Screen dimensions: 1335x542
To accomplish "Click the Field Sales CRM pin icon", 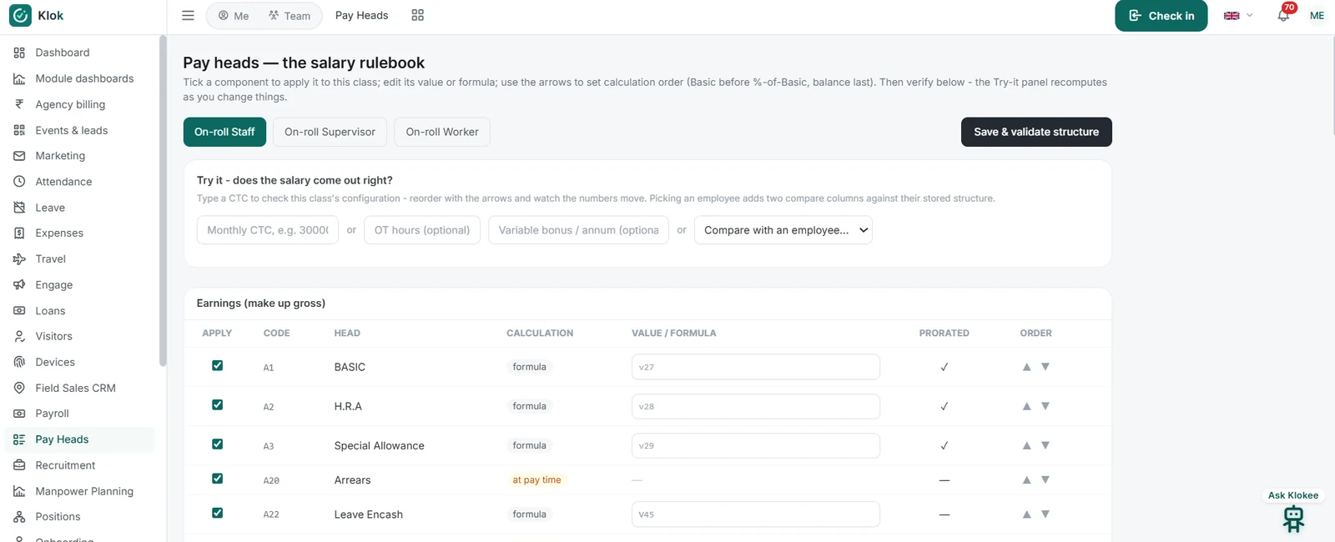I will click(x=19, y=388).
